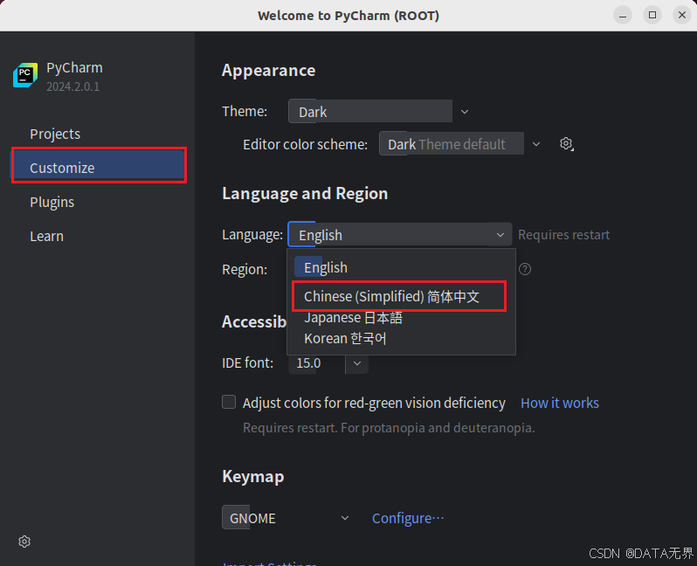697x566 pixels.
Task: Open the GNOME keymap dropdown
Action: tap(288, 518)
